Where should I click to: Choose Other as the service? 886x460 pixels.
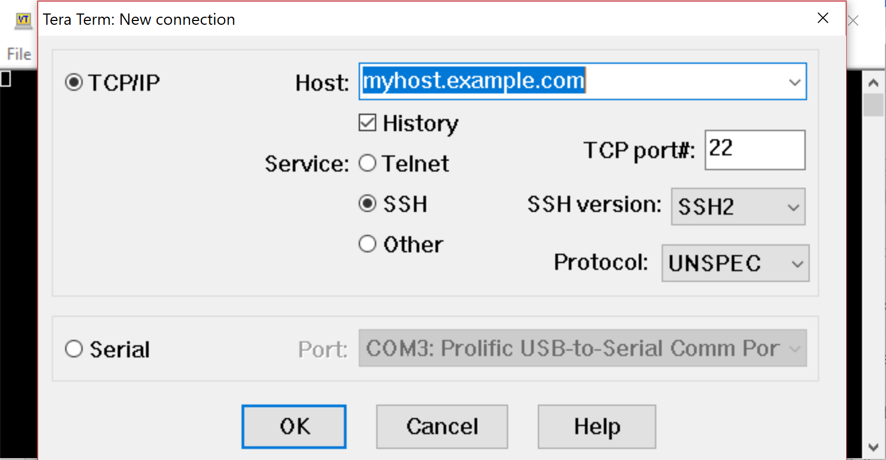[x=367, y=244]
